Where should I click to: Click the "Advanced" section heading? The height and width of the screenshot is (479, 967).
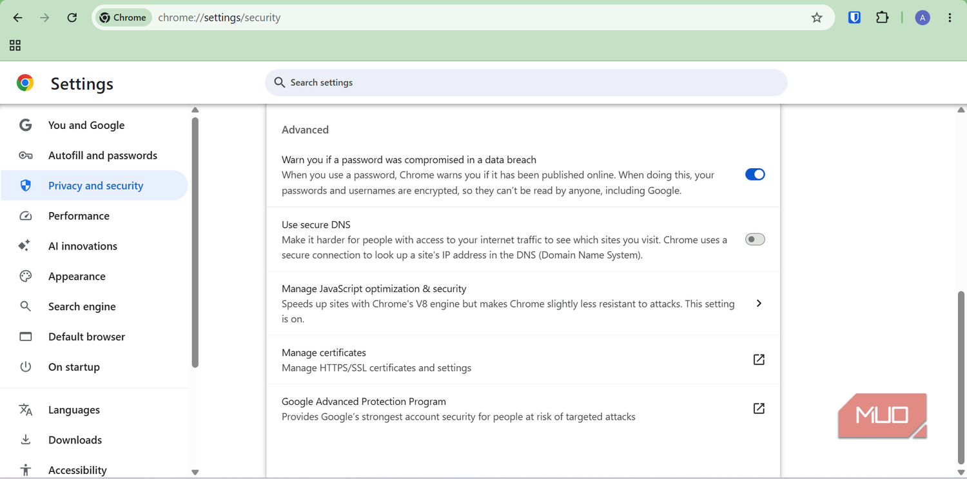click(x=305, y=130)
